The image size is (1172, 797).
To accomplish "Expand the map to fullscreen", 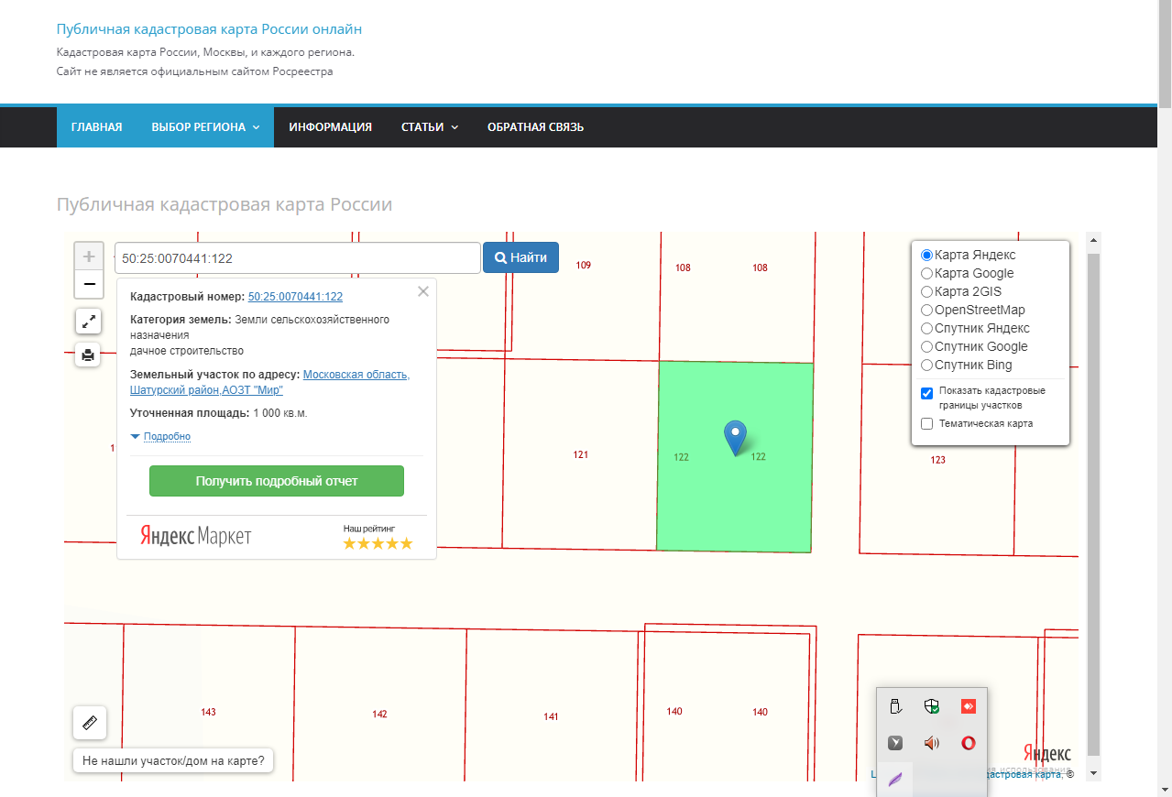I will coord(88,322).
